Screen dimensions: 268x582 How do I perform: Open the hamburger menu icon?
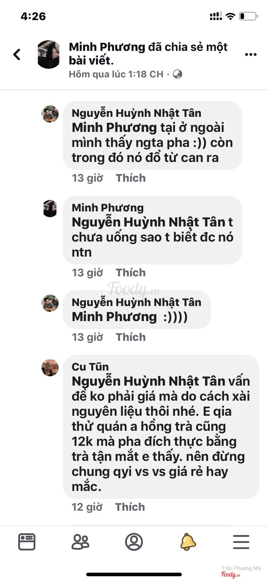click(x=241, y=542)
